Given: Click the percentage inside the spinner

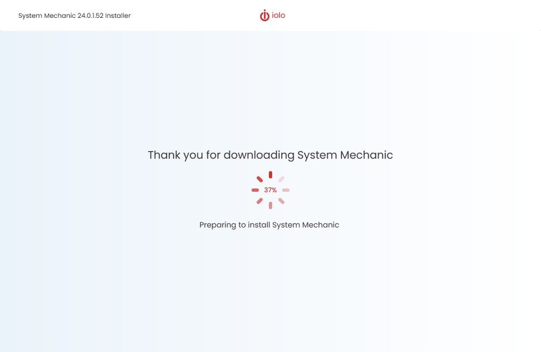Looking at the screenshot, I should pos(270,190).
